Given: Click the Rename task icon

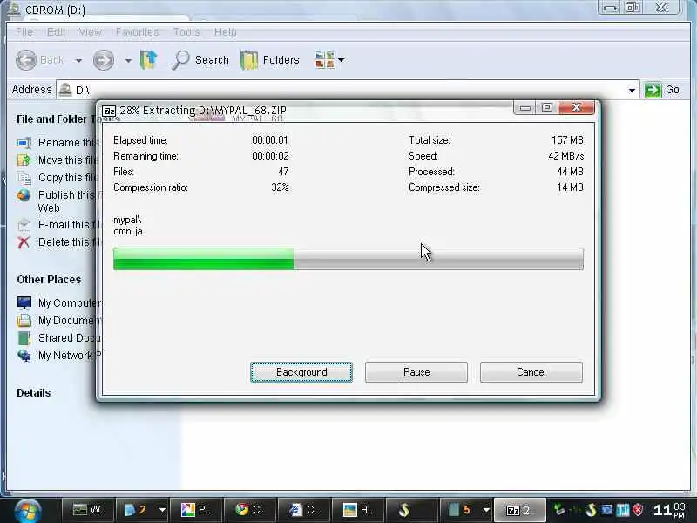Looking at the screenshot, I should tap(24, 143).
